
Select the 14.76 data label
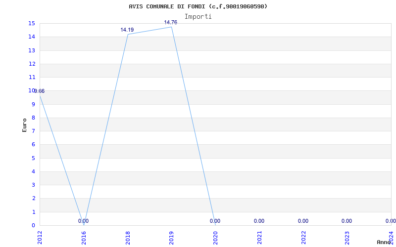171,22
